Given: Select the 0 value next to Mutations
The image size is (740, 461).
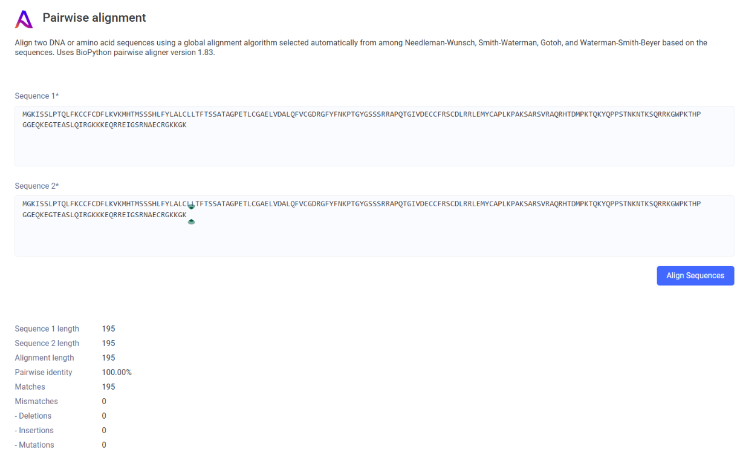Looking at the screenshot, I should pyautogui.click(x=104, y=445).
